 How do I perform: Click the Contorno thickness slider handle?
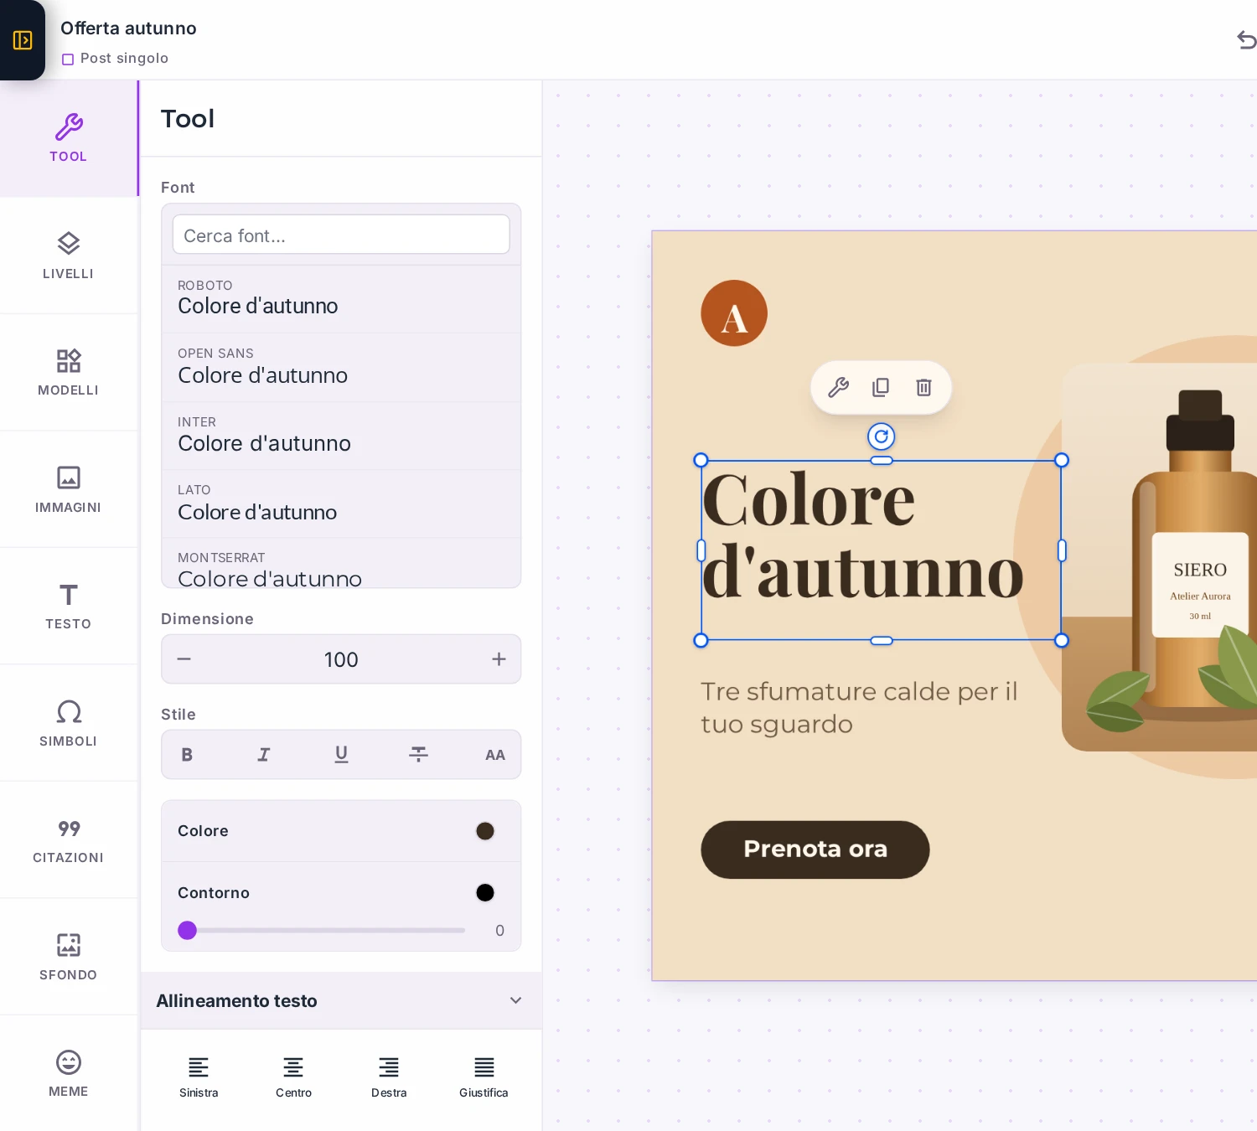click(188, 931)
